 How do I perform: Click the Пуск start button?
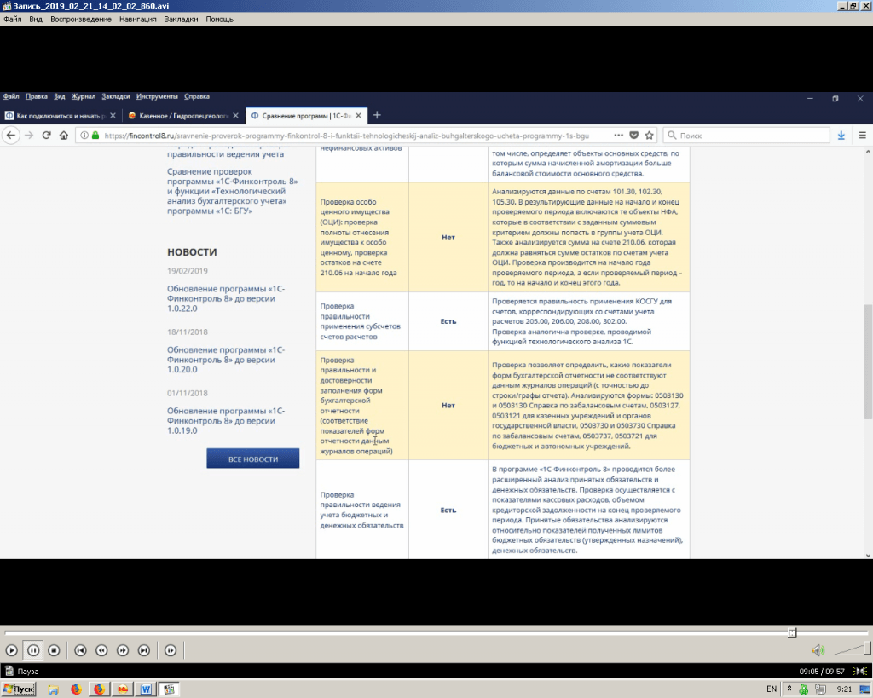[x=18, y=689]
